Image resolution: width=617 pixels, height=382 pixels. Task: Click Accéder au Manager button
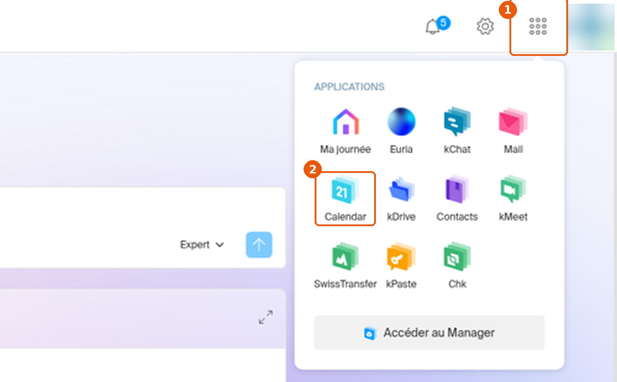point(429,333)
